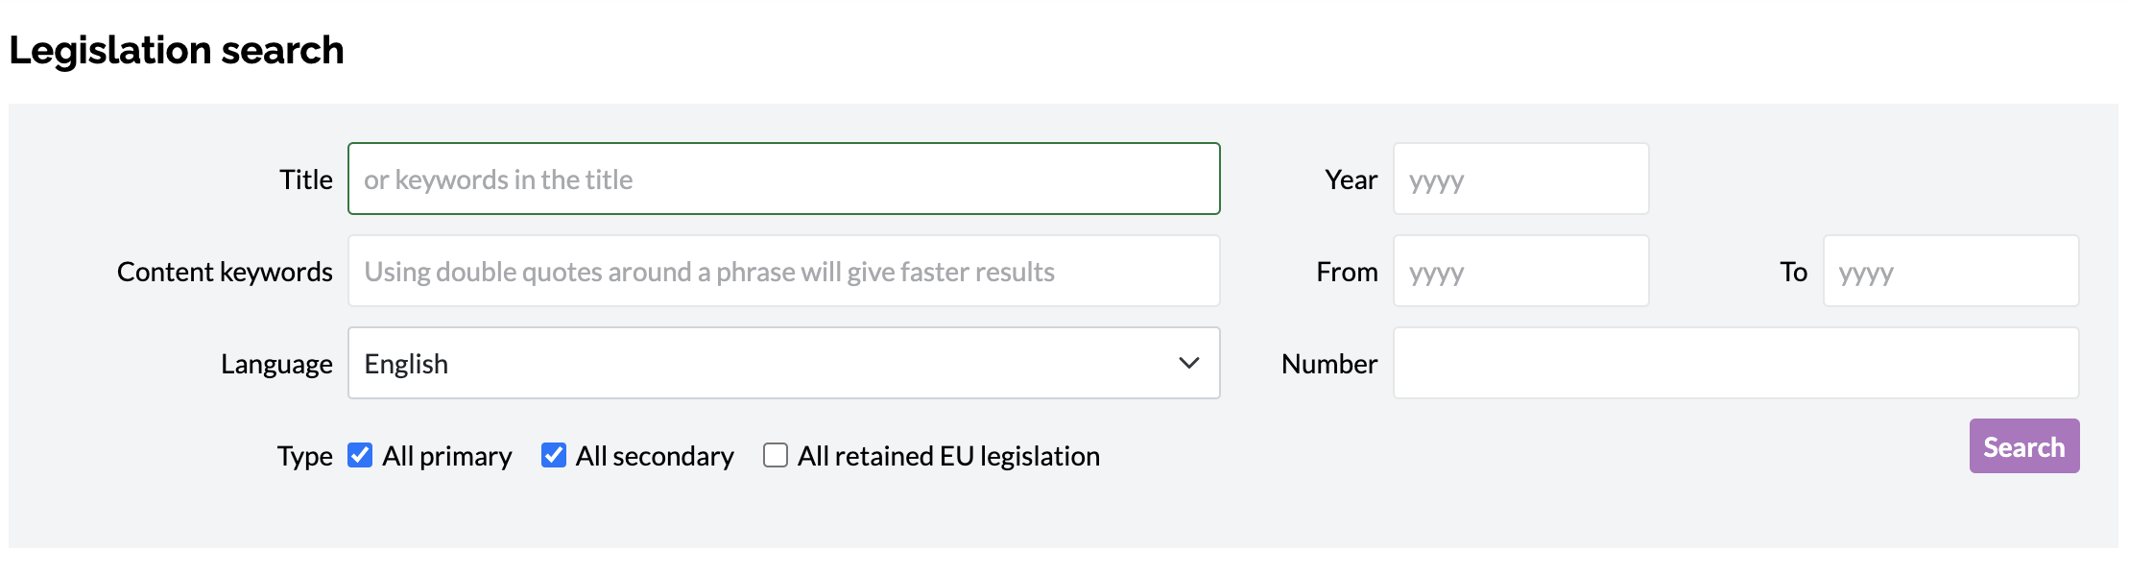Click the "Language" field label
This screenshot has width=2129, height=574.
[276, 364]
